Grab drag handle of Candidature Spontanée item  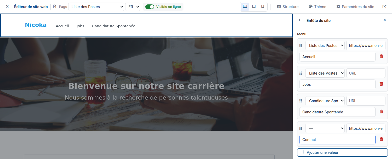click(x=301, y=101)
